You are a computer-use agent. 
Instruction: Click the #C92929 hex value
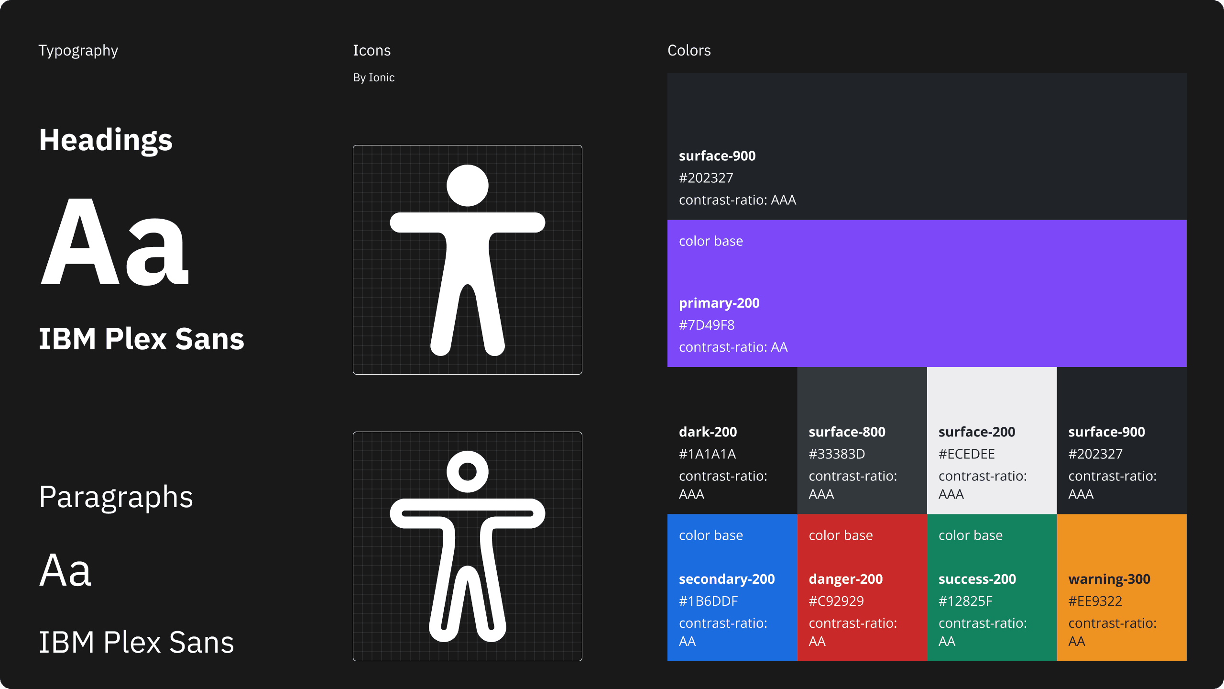tap(836, 601)
